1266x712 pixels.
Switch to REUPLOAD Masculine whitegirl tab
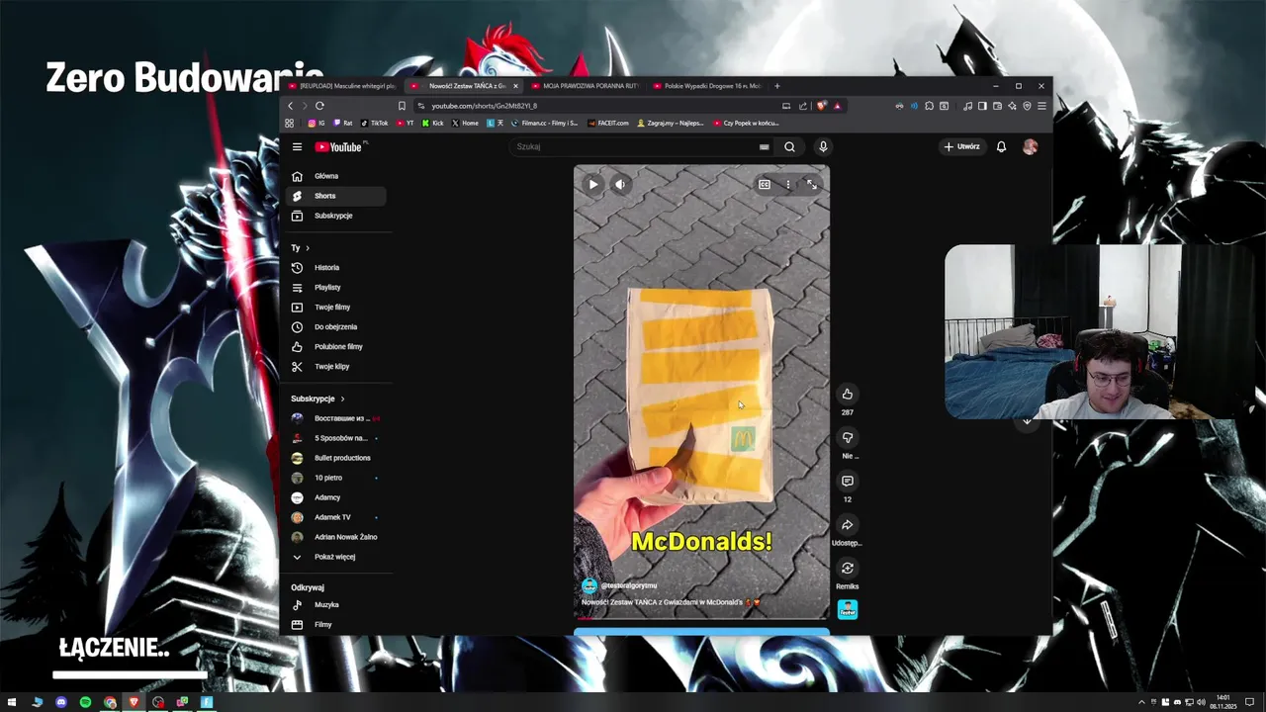341,86
